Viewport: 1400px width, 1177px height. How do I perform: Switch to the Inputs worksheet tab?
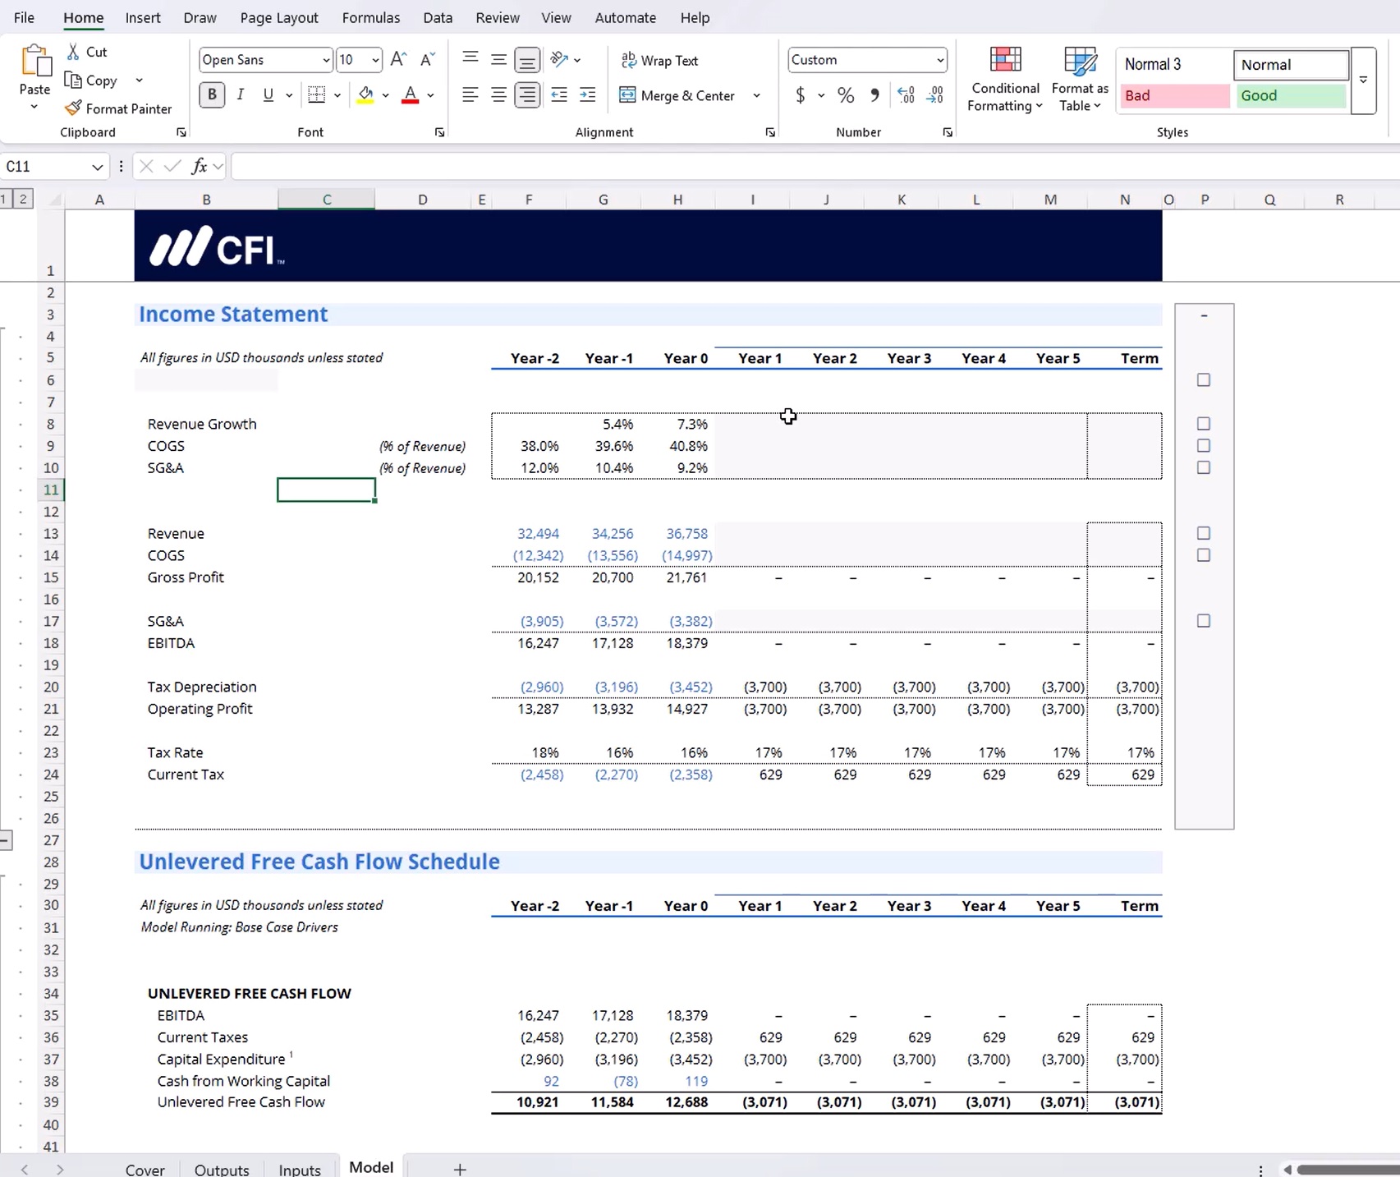pos(300,1169)
